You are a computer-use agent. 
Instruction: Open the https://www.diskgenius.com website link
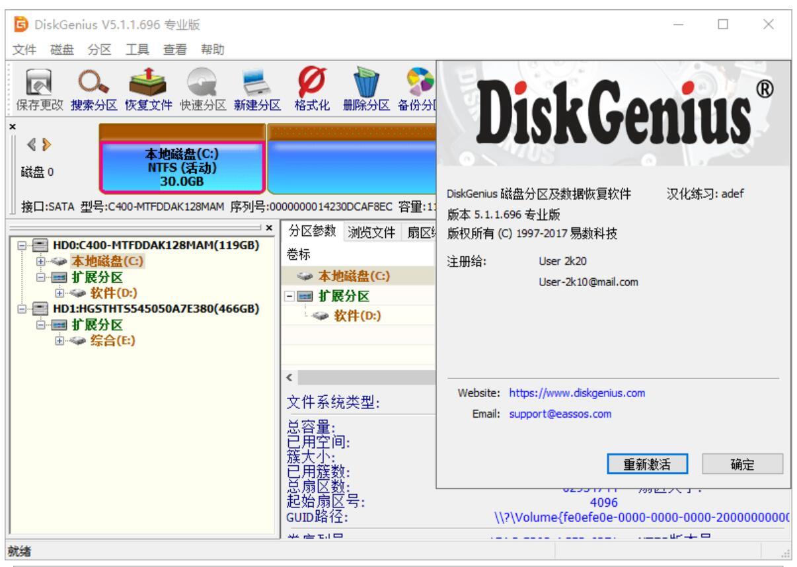click(x=577, y=393)
